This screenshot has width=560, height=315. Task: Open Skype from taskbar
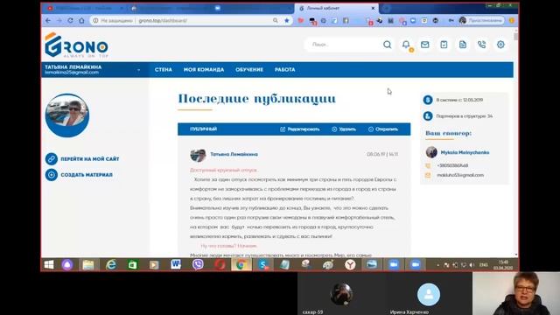[x=263, y=264]
